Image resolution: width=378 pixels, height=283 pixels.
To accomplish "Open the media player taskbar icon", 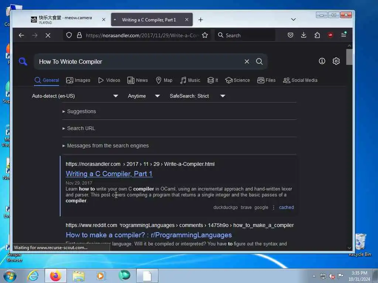I will [100, 276].
